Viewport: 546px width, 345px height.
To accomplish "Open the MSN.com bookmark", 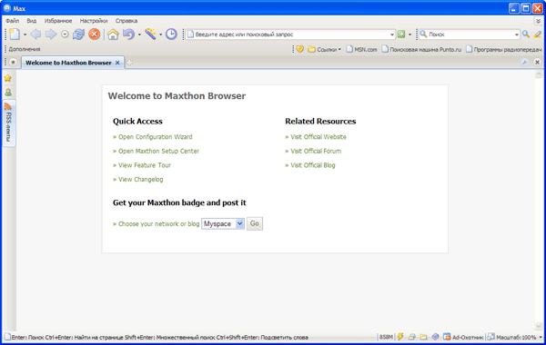I will [x=361, y=49].
